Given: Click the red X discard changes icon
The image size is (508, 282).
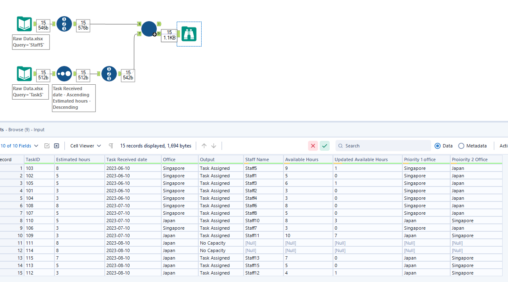Looking at the screenshot, I should tap(313, 146).
